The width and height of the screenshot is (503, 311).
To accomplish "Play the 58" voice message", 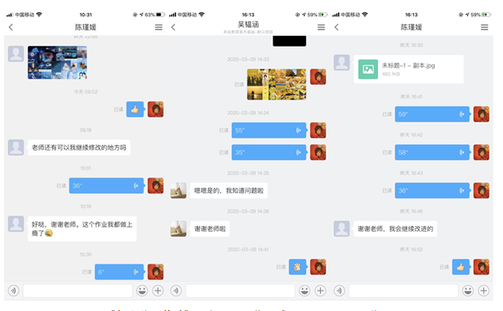I will (x=433, y=153).
